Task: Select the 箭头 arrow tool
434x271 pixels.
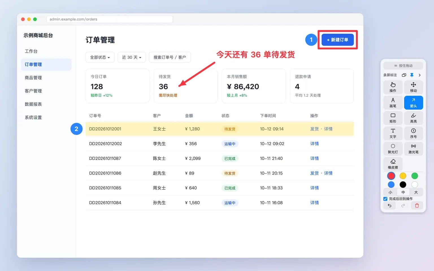Action: (413, 102)
